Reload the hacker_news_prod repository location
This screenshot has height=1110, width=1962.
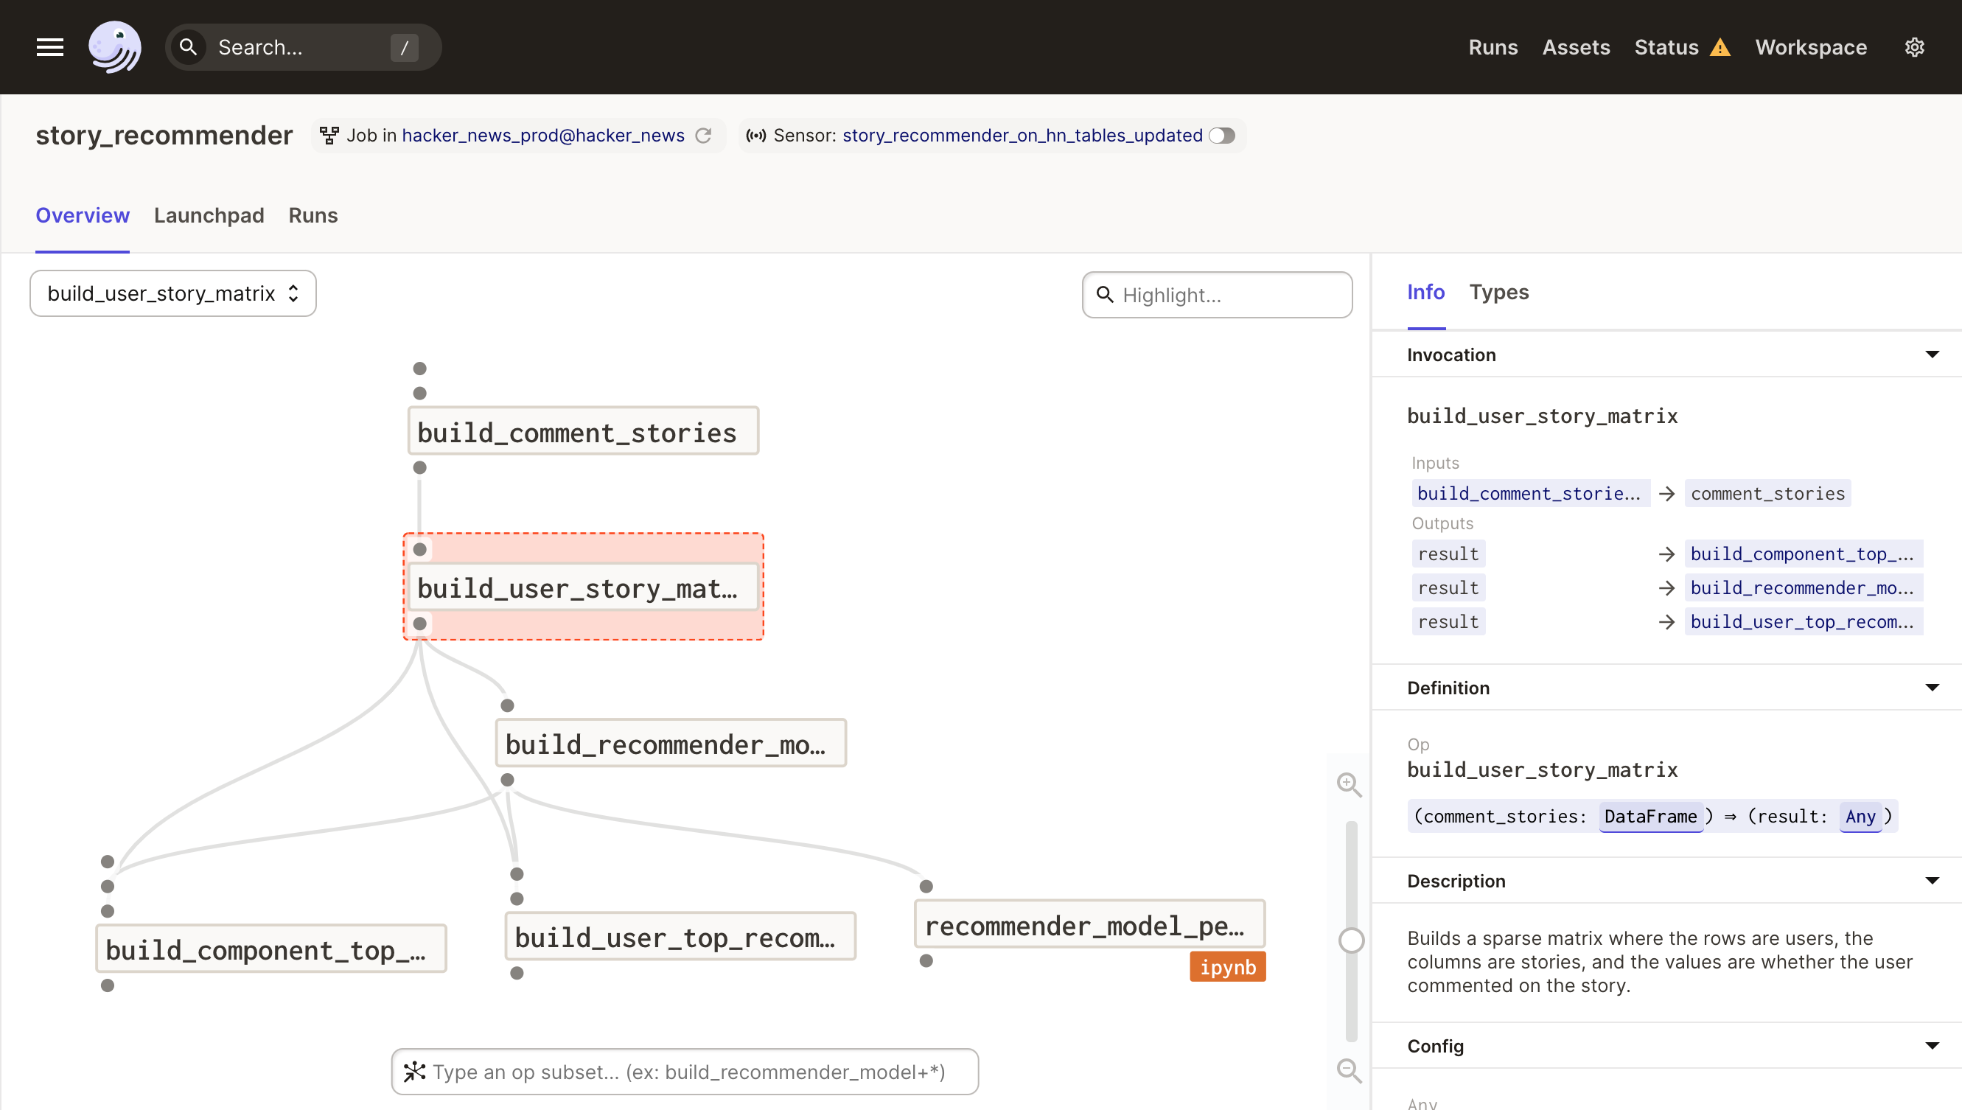703,136
